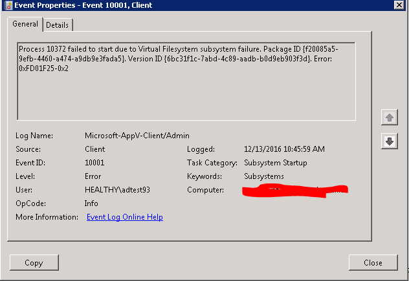Click the Keywords value Subsystems
Screen dimensions: 409x281
(x=263, y=176)
